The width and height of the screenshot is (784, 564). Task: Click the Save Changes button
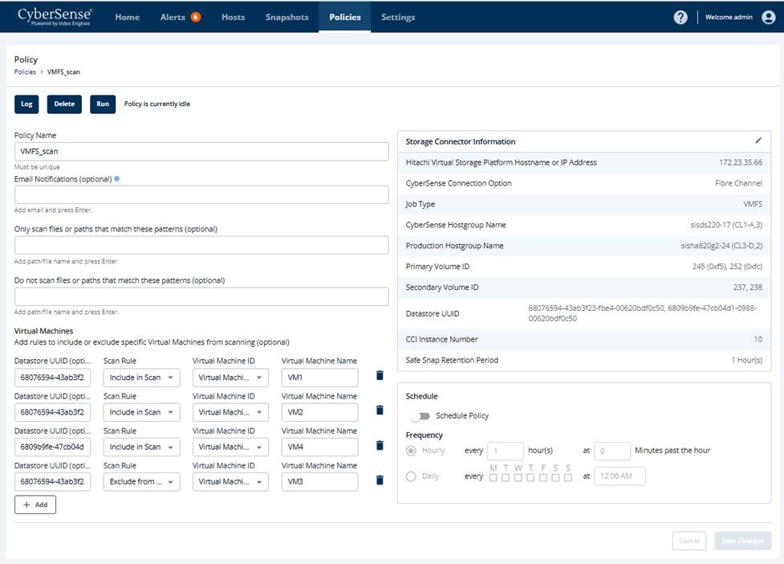[x=742, y=541]
